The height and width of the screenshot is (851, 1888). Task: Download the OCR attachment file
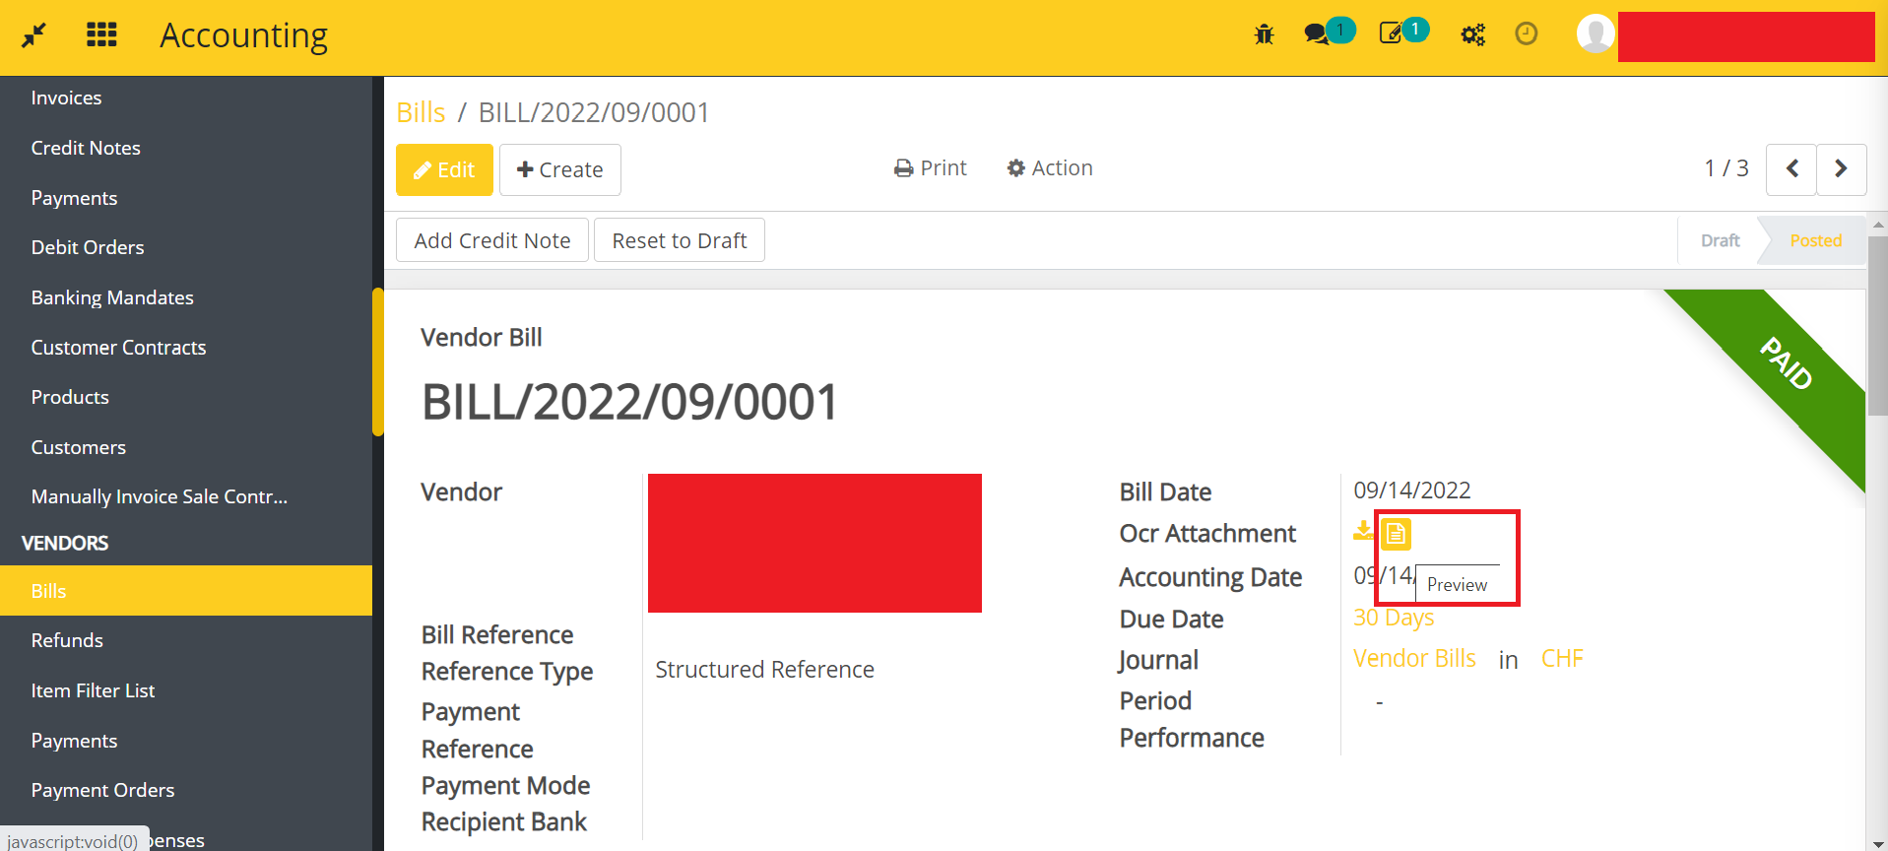(x=1364, y=531)
